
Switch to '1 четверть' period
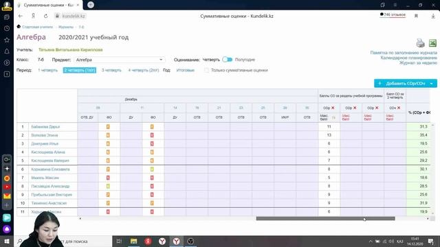click(x=47, y=70)
